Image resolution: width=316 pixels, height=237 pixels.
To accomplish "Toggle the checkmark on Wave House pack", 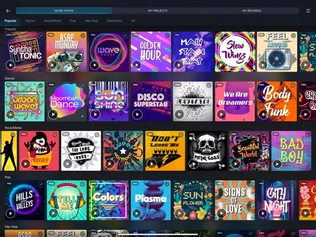I will (125, 35).
